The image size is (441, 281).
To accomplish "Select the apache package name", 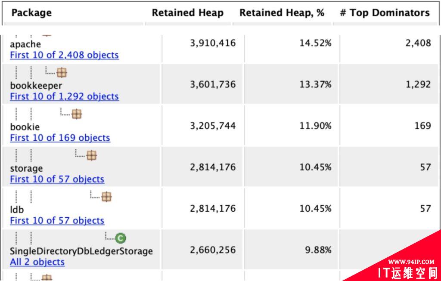I will pos(25,44).
